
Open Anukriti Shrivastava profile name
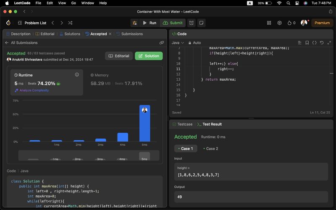27,60
